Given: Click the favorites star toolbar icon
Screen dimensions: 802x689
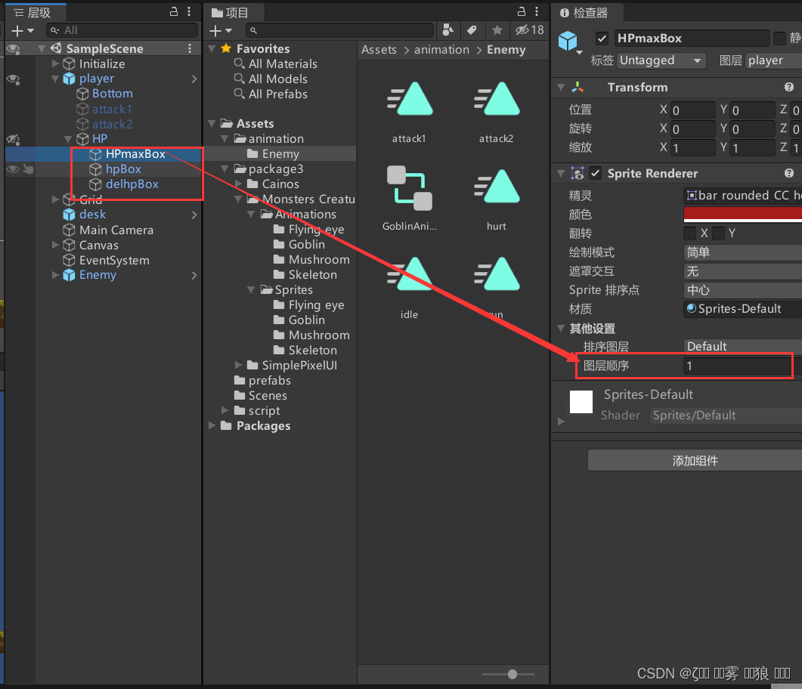Looking at the screenshot, I should pos(497,30).
